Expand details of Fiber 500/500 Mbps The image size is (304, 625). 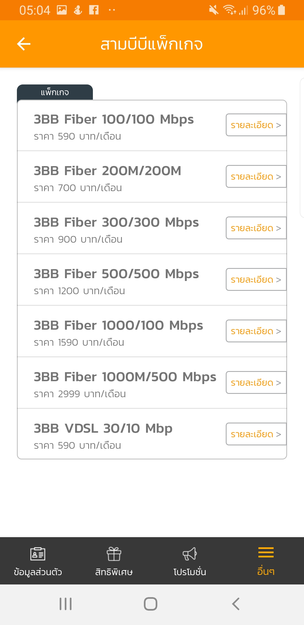[256, 280]
